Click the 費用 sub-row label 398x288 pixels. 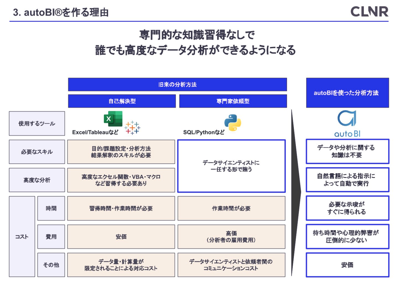(51, 237)
